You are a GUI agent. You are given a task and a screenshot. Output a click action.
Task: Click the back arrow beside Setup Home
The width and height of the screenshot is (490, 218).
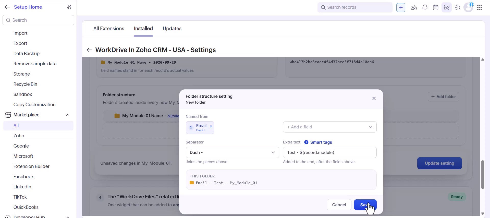click(x=7, y=7)
